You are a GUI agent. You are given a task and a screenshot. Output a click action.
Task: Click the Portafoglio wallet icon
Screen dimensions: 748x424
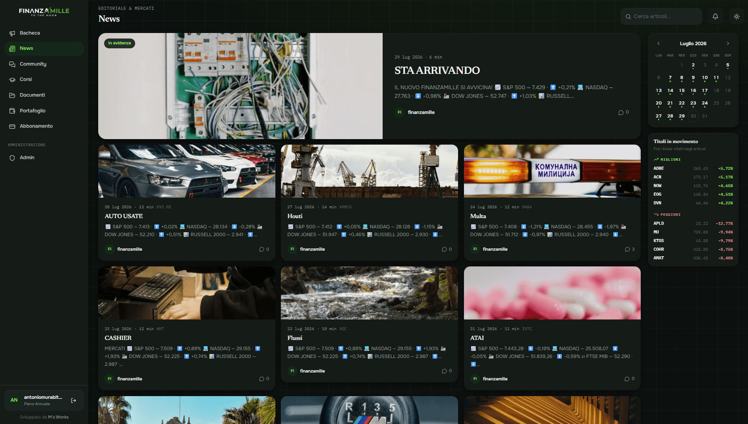(x=12, y=111)
